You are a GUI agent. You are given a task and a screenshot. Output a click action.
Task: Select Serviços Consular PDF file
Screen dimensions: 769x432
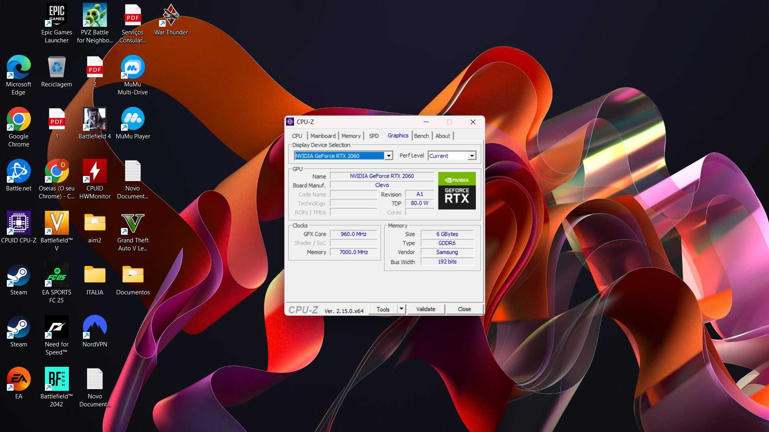tap(133, 23)
